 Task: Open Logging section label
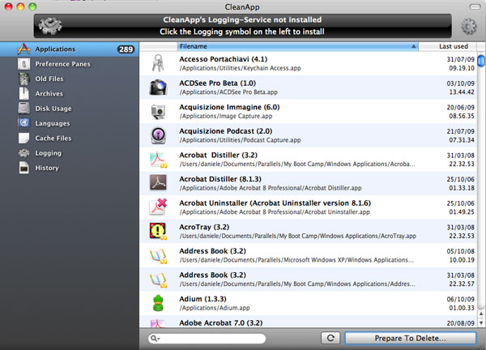pyautogui.click(x=48, y=153)
